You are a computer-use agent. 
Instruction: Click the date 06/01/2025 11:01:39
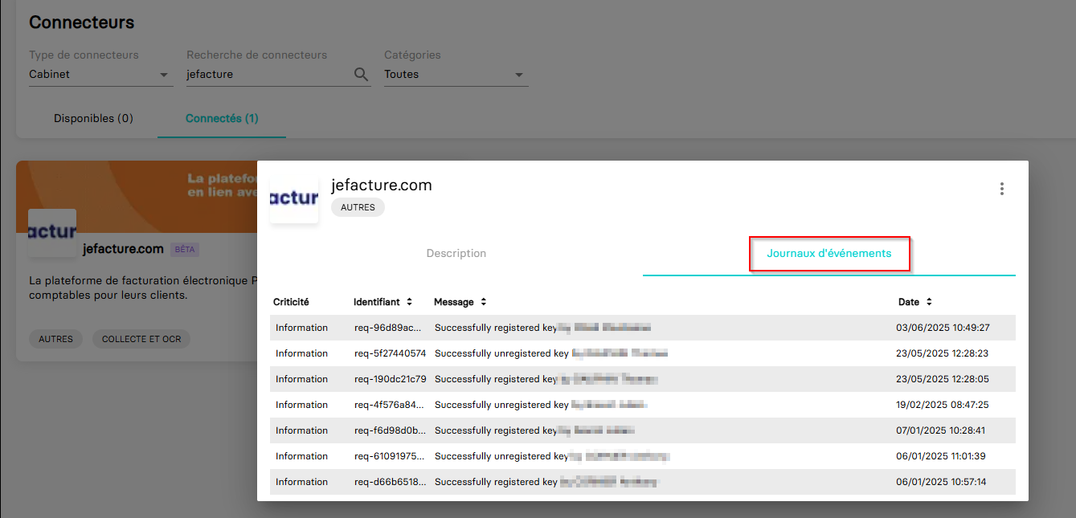point(941,456)
